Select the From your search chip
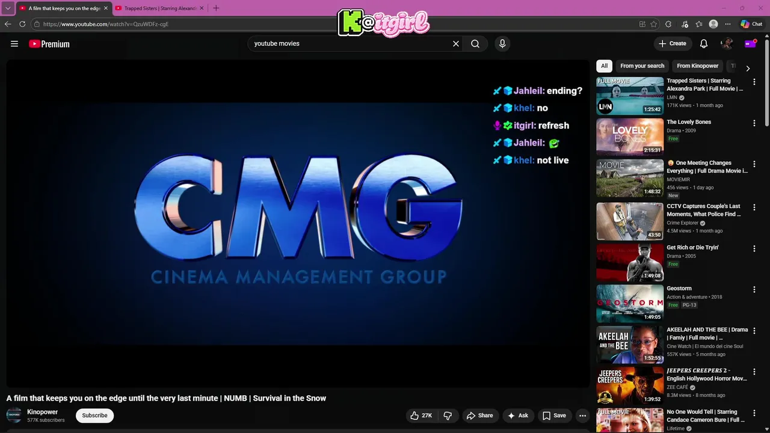This screenshot has width=770, height=433. tap(642, 66)
